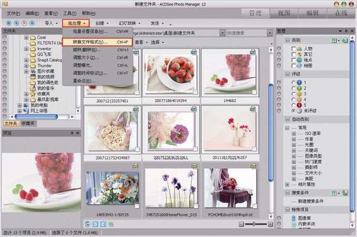Check the 人物 category checkbox

click(x=294, y=49)
